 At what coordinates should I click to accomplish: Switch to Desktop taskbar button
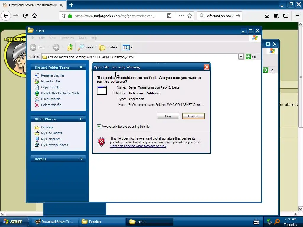(x=102, y=222)
